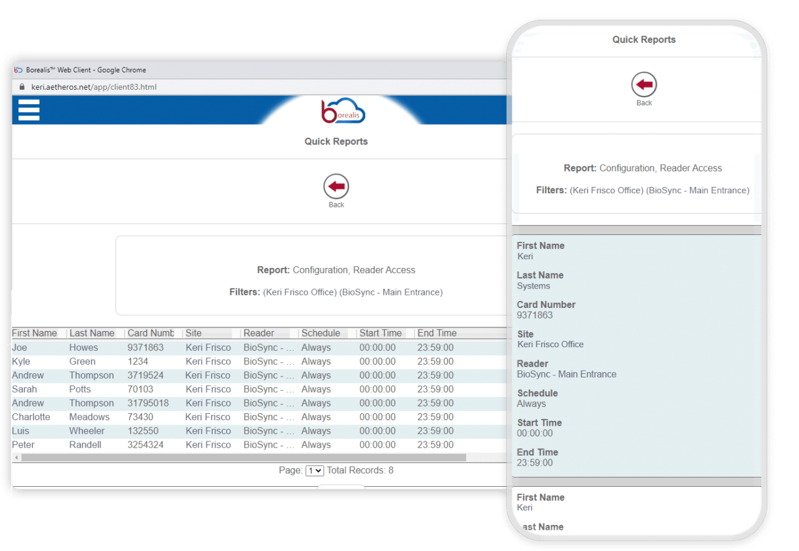
Task: Click the Back arrow icon on Quick Reports
Action: point(336,185)
